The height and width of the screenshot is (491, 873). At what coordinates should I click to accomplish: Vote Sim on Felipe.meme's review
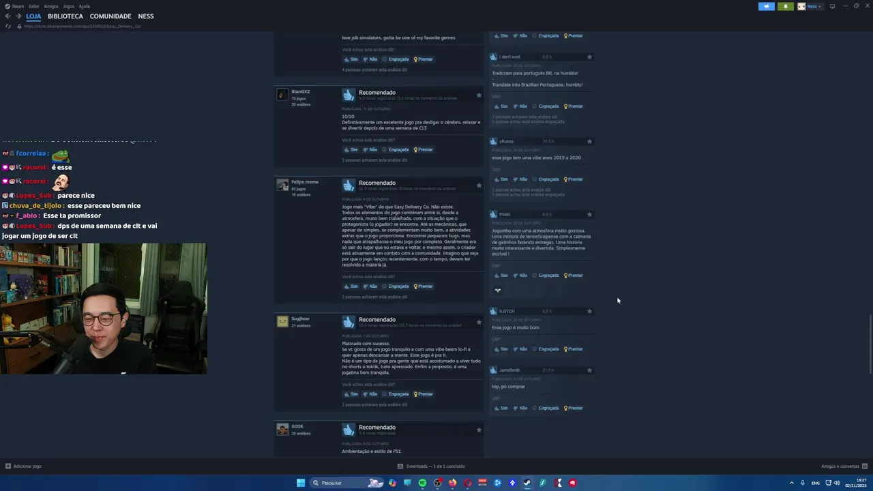pos(351,286)
